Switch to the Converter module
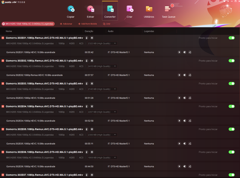Viewport: 240px width, 178px height. pos(110,11)
